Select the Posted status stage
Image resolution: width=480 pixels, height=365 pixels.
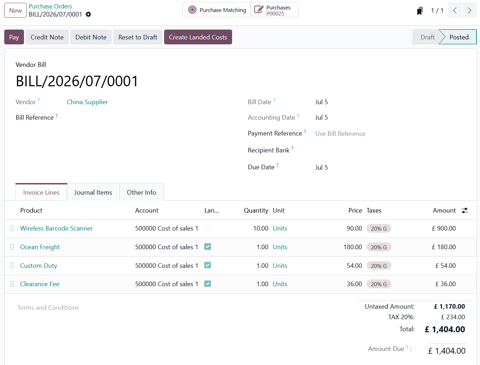(x=459, y=37)
